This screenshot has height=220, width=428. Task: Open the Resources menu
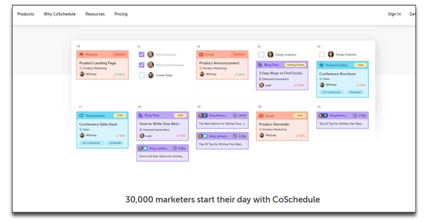(x=95, y=14)
